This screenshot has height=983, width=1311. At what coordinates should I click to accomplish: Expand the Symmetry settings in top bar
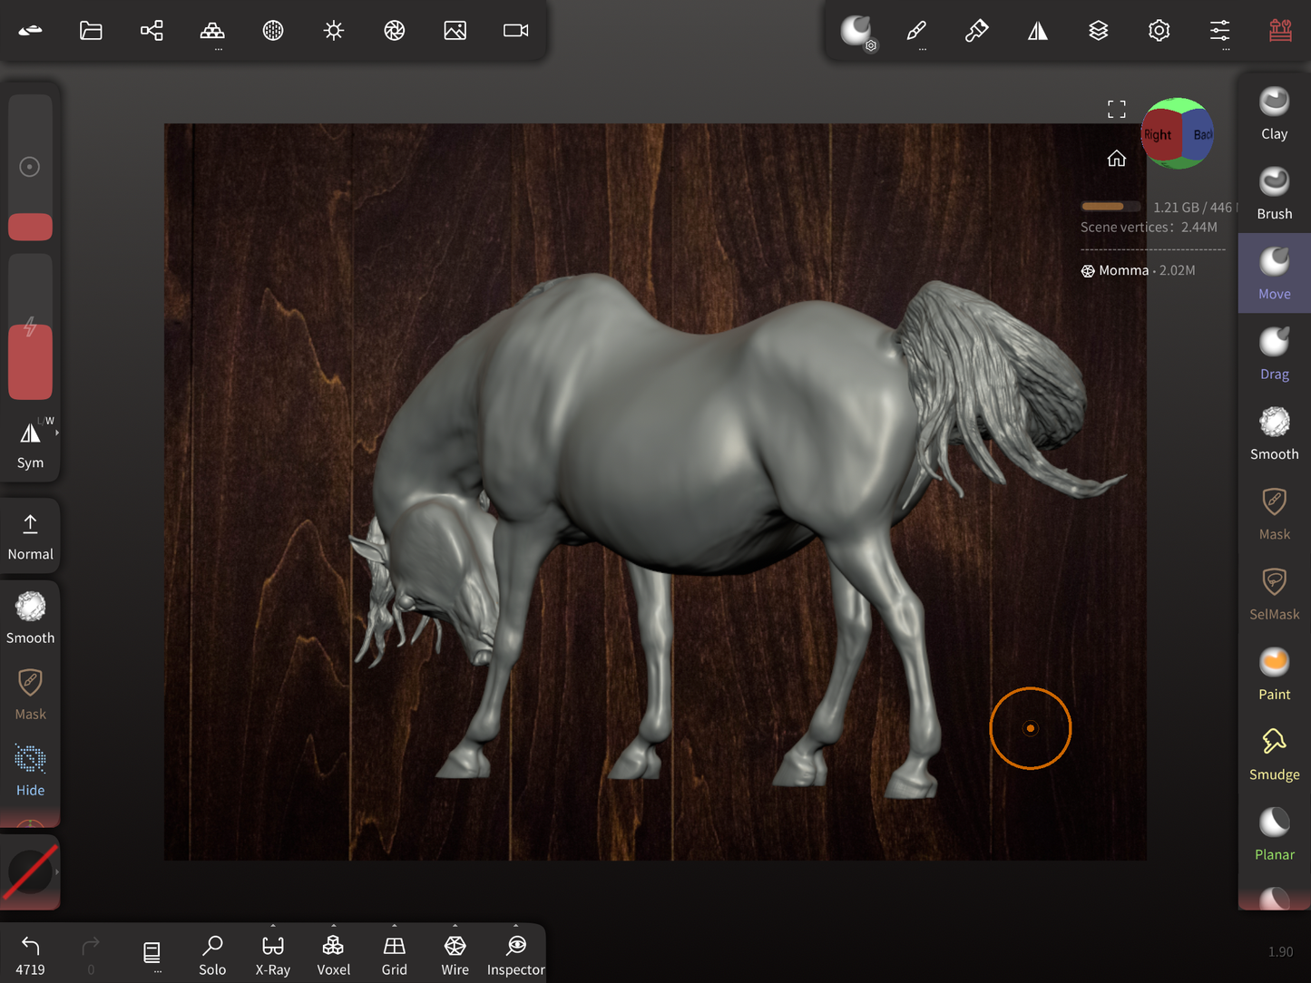tap(1037, 31)
